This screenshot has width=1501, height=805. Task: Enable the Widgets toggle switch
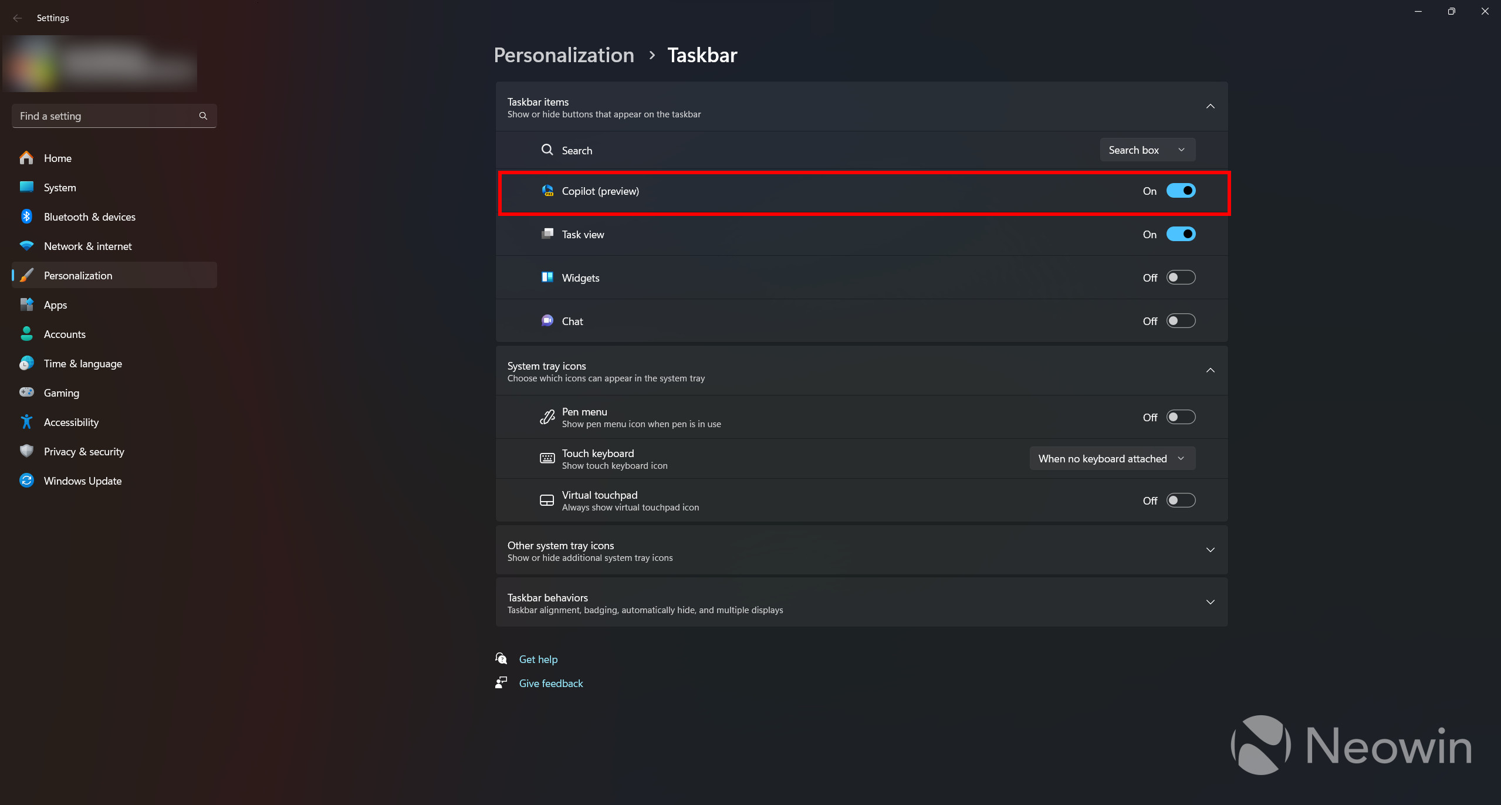coord(1181,278)
